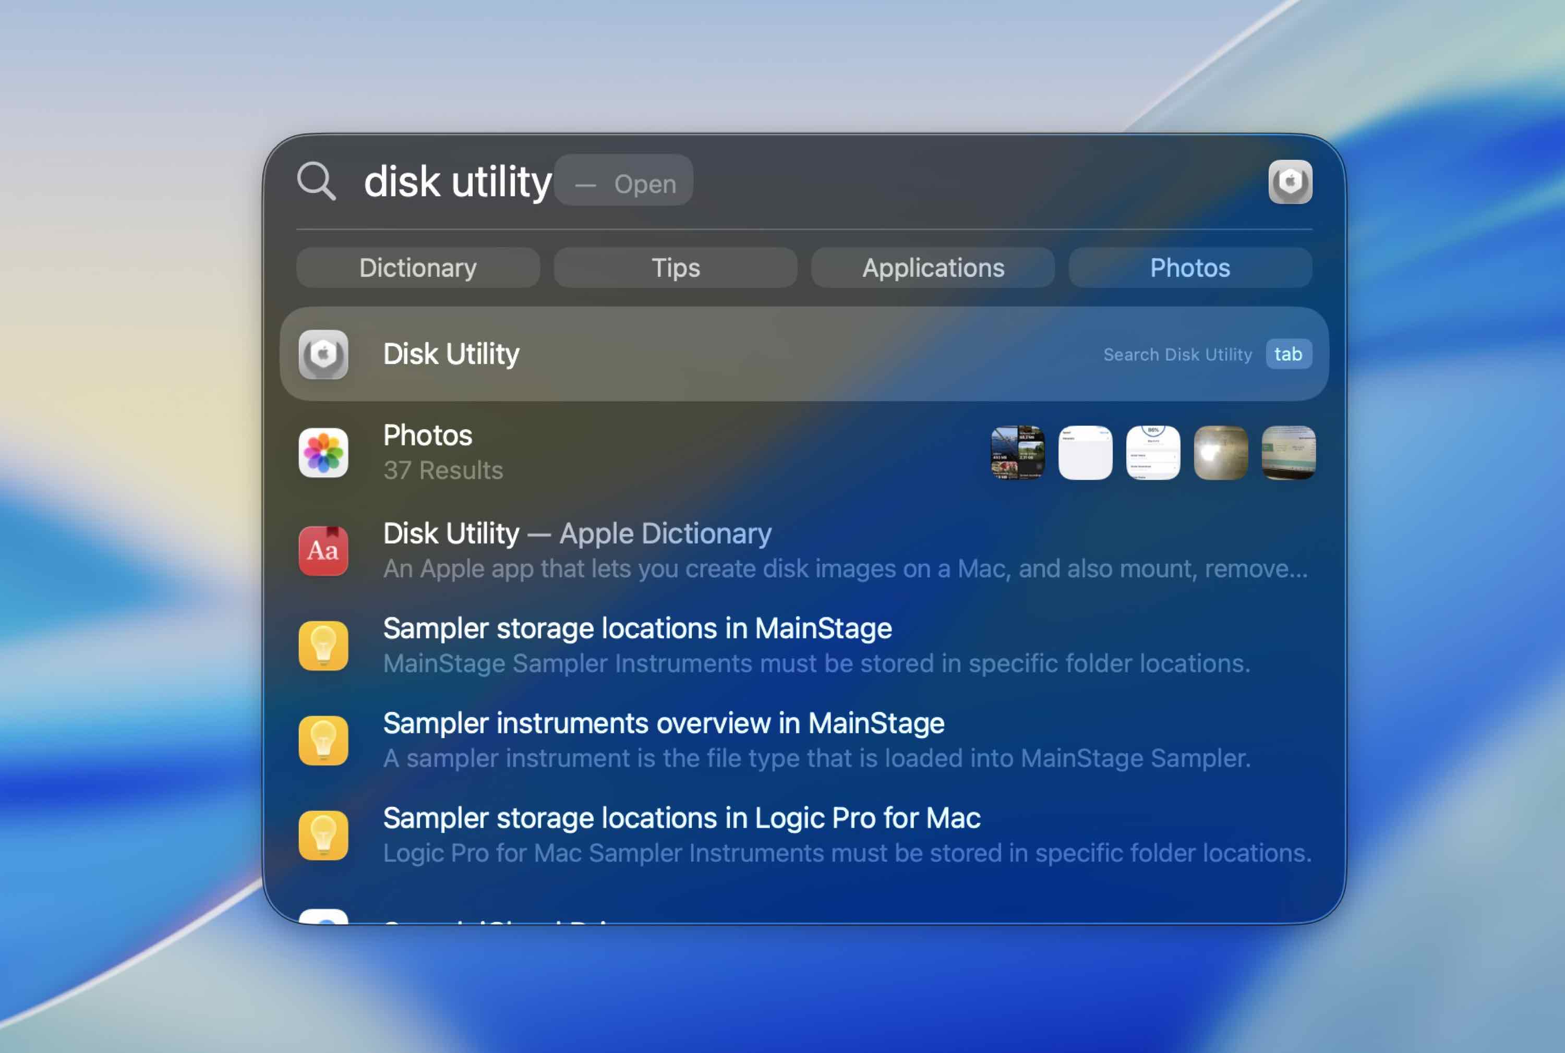Click the first photo thumbnail preview
Viewport: 1565px width, 1053px height.
click(1018, 453)
